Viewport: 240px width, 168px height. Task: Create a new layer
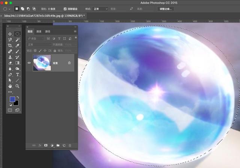(64, 145)
